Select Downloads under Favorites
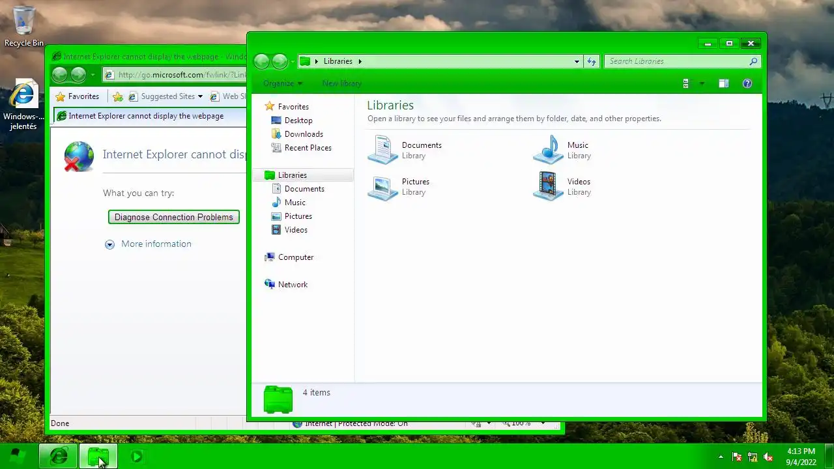The image size is (834, 469). point(304,134)
